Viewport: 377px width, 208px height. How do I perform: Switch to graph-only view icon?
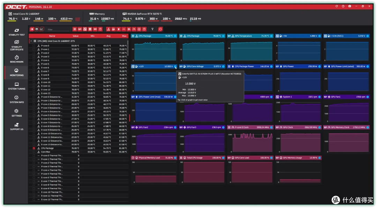[x=42, y=29]
